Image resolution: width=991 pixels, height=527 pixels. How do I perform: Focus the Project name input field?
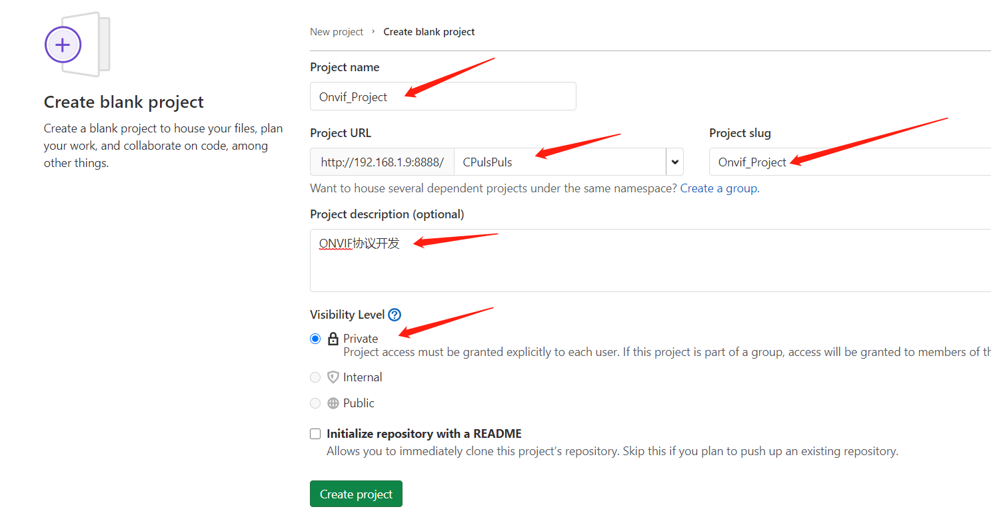(x=443, y=96)
